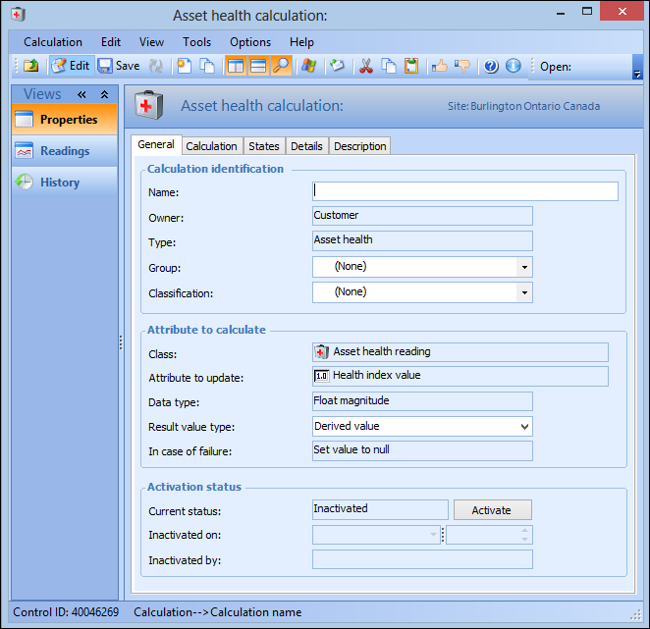Click the Activate button
Viewport: 650px width, 629px height.
coord(492,510)
